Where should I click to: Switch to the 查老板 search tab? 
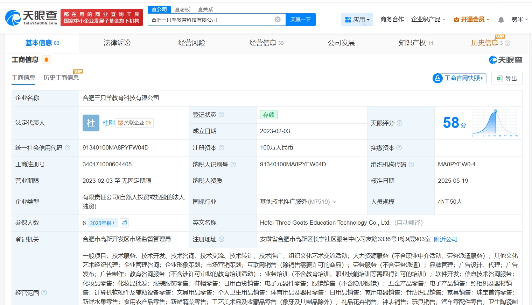[x=182, y=9]
